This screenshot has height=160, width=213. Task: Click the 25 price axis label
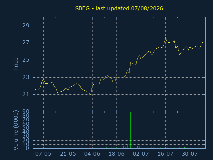click(26, 60)
